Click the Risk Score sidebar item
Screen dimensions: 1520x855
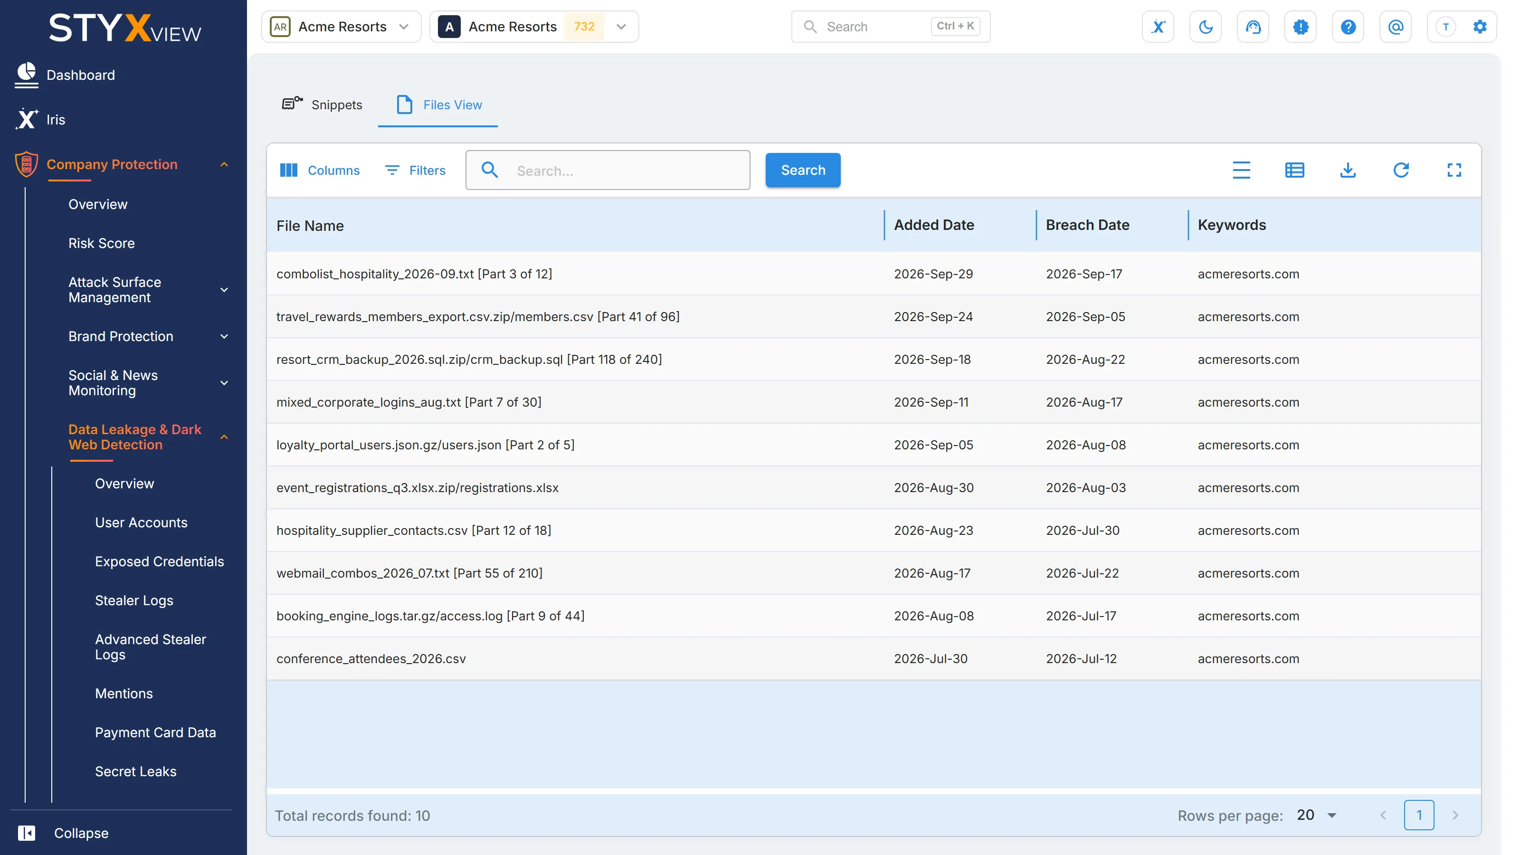click(x=102, y=243)
